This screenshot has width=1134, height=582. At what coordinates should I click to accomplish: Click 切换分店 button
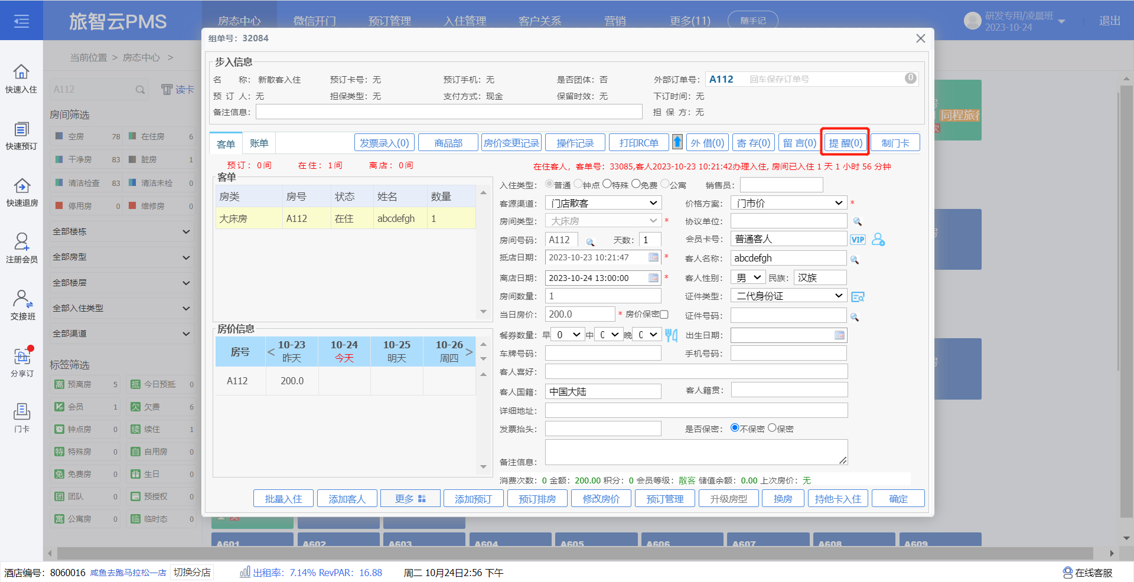192,573
